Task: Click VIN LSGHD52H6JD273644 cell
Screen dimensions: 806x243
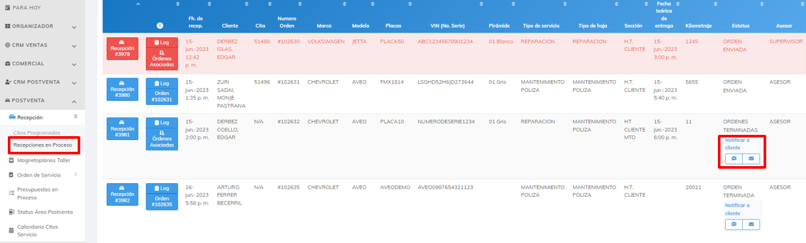Action: coord(446,82)
